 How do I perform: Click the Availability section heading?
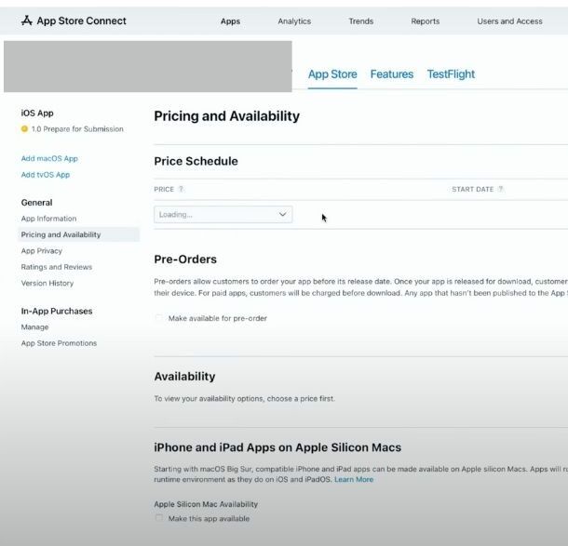click(x=184, y=377)
